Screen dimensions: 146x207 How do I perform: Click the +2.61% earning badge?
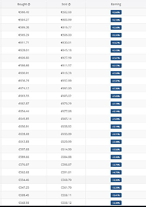click(116, 58)
